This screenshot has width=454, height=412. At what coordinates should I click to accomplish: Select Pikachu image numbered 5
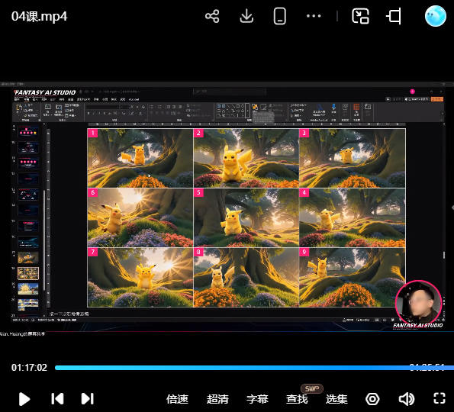click(246, 217)
